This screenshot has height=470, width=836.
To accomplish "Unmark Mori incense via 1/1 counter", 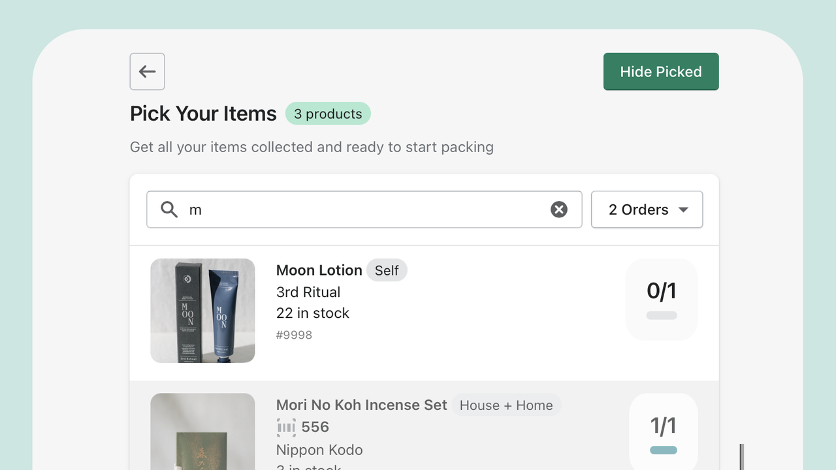I will [x=663, y=425].
